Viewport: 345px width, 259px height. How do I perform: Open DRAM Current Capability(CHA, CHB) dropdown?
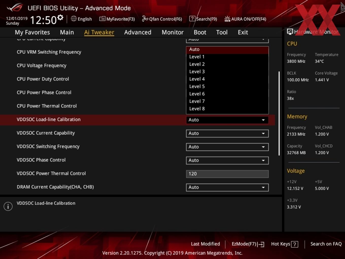coord(227,187)
